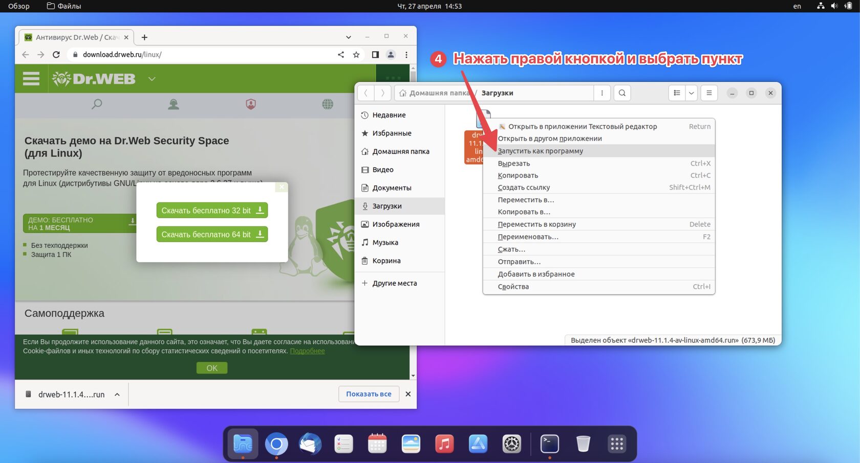Click file manager back arrow button
Image resolution: width=860 pixels, height=463 pixels.
click(365, 93)
